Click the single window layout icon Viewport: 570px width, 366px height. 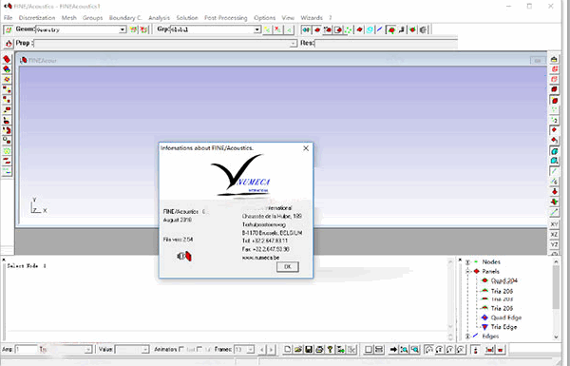[x=369, y=349]
